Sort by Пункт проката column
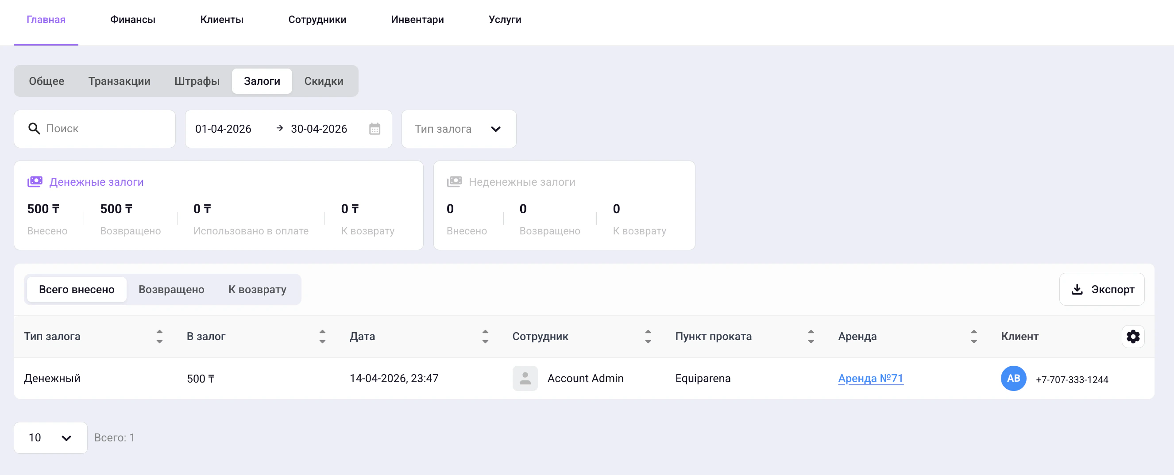 pyautogui.click(x=811, y=337)
